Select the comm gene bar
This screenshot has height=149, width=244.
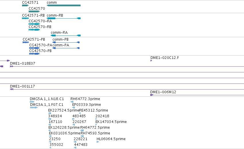[64, 5]
